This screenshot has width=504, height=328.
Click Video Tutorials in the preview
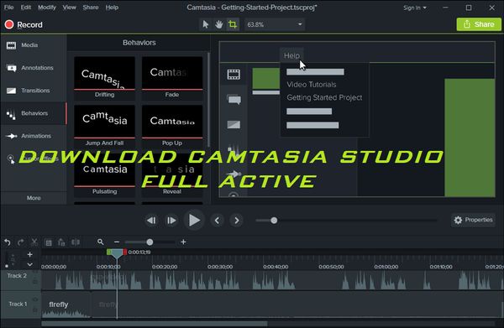point(312,85)
